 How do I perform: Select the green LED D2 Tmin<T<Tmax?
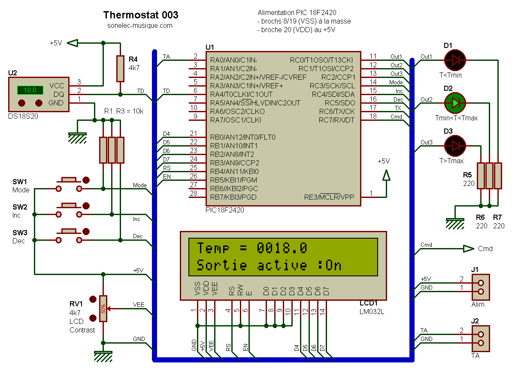[455, 103]
